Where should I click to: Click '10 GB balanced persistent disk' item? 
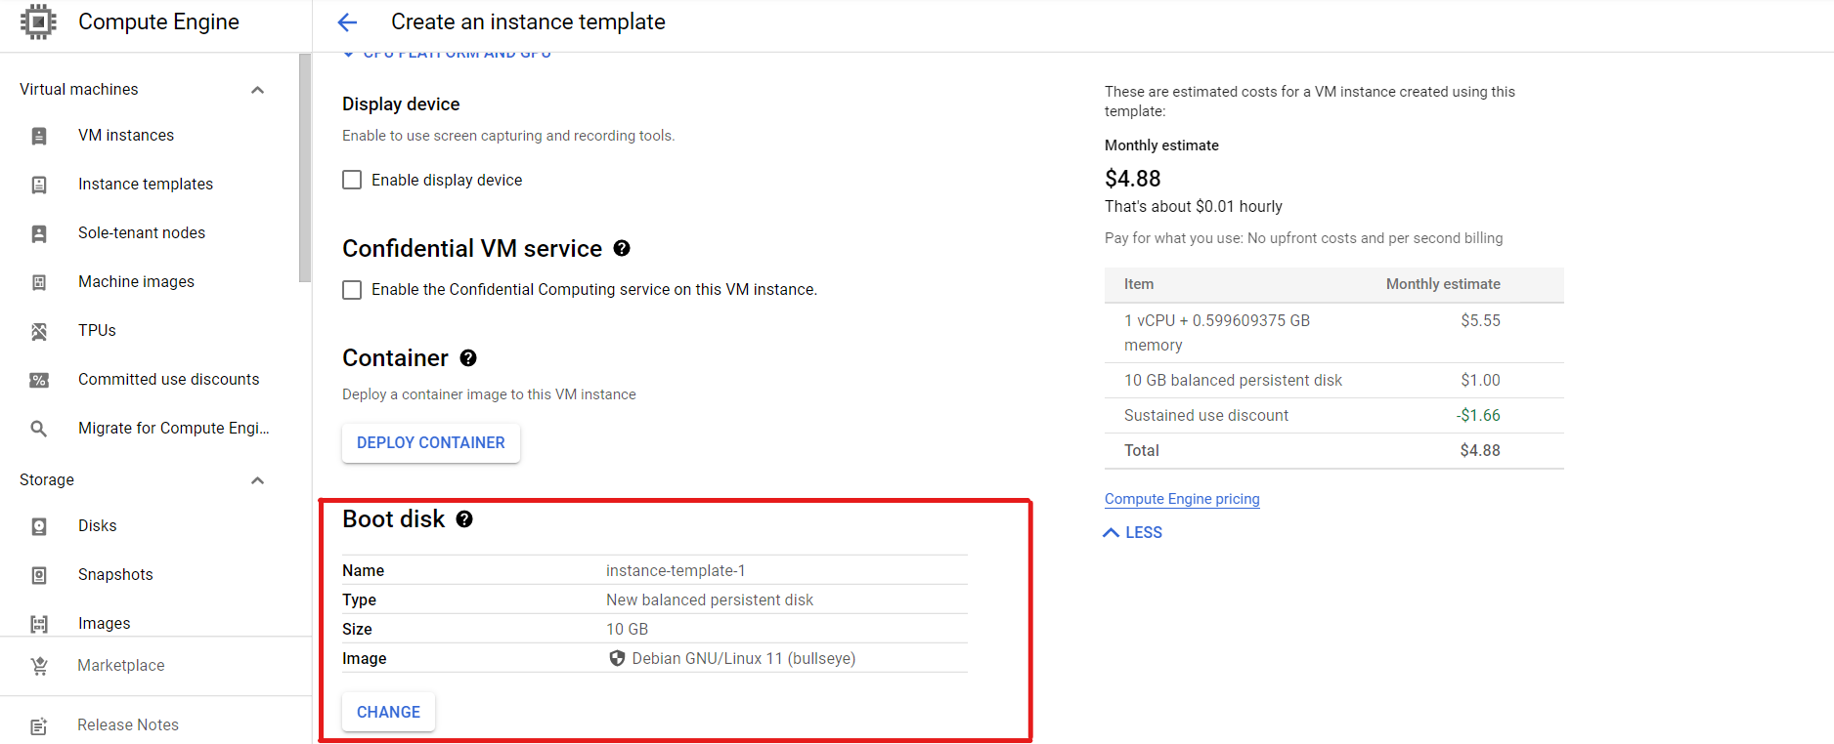[x=1233, y=380]
